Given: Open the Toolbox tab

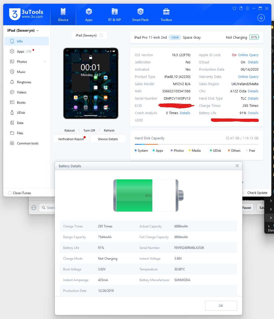Looking at the screenshot, I should tap(166, 15).
